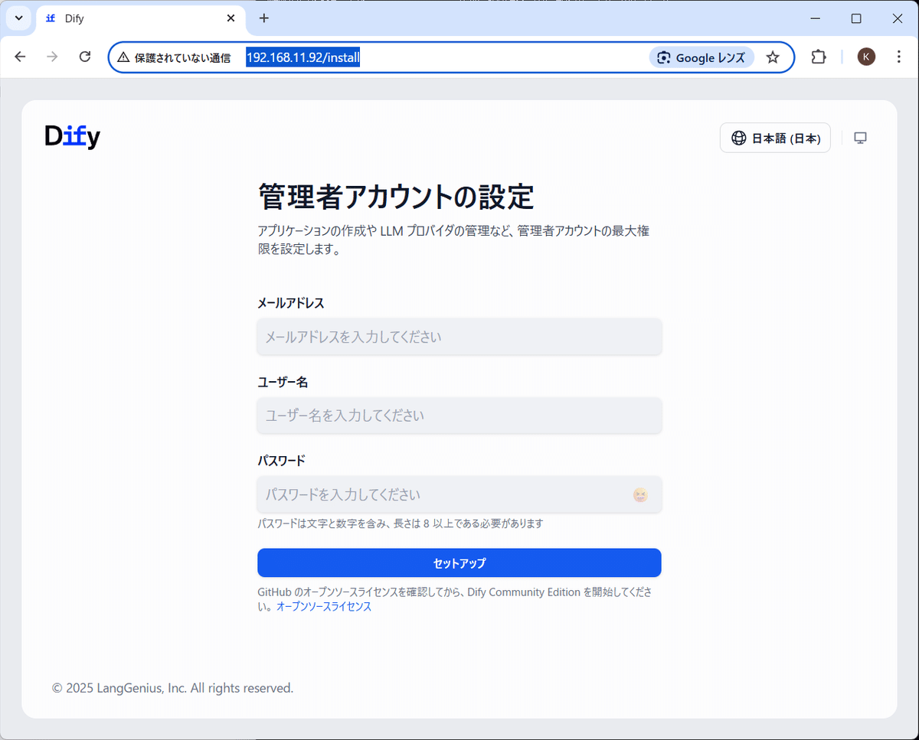Click the メールアドレス input field
This screenshot has width=919, height=740.
click(459, 336)
